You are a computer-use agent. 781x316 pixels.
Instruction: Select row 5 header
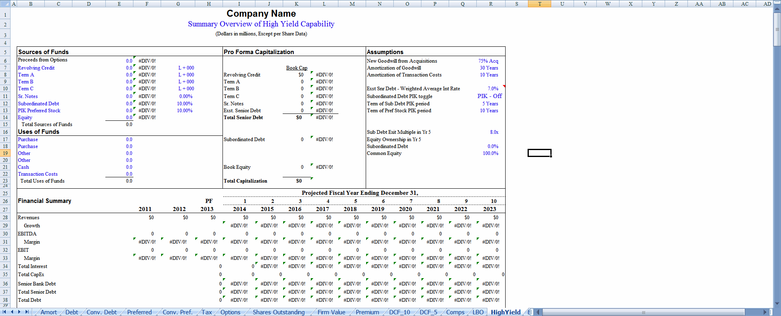pyautogui.click(x=5, y=52)
